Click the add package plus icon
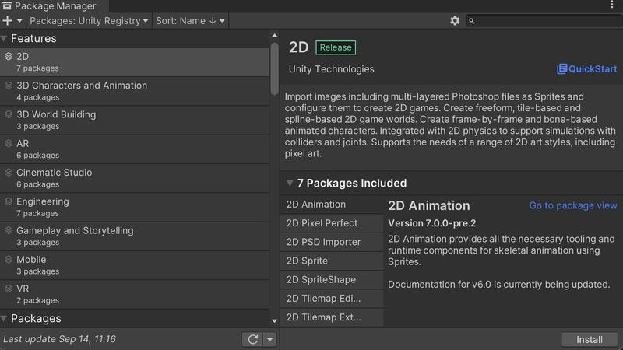This screenshot has height=350, width=623. 8,21
